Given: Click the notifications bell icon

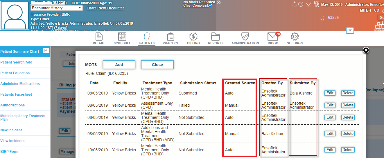Looking at the screenshot, I should (295, 4).
